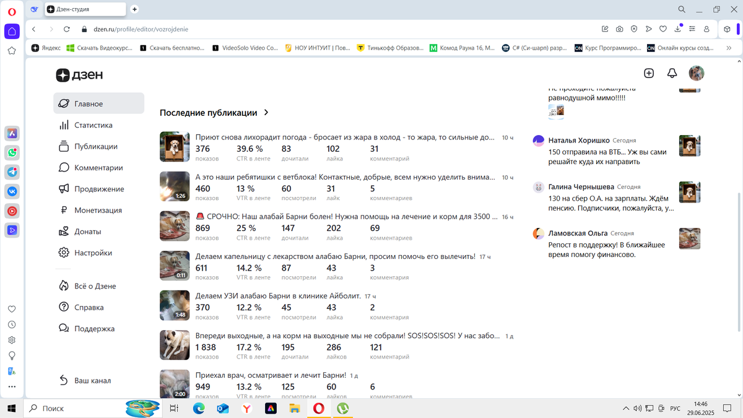Open Публикации section
The height and width of the screenshot is (418, 743).
click(x=99, y=146)
